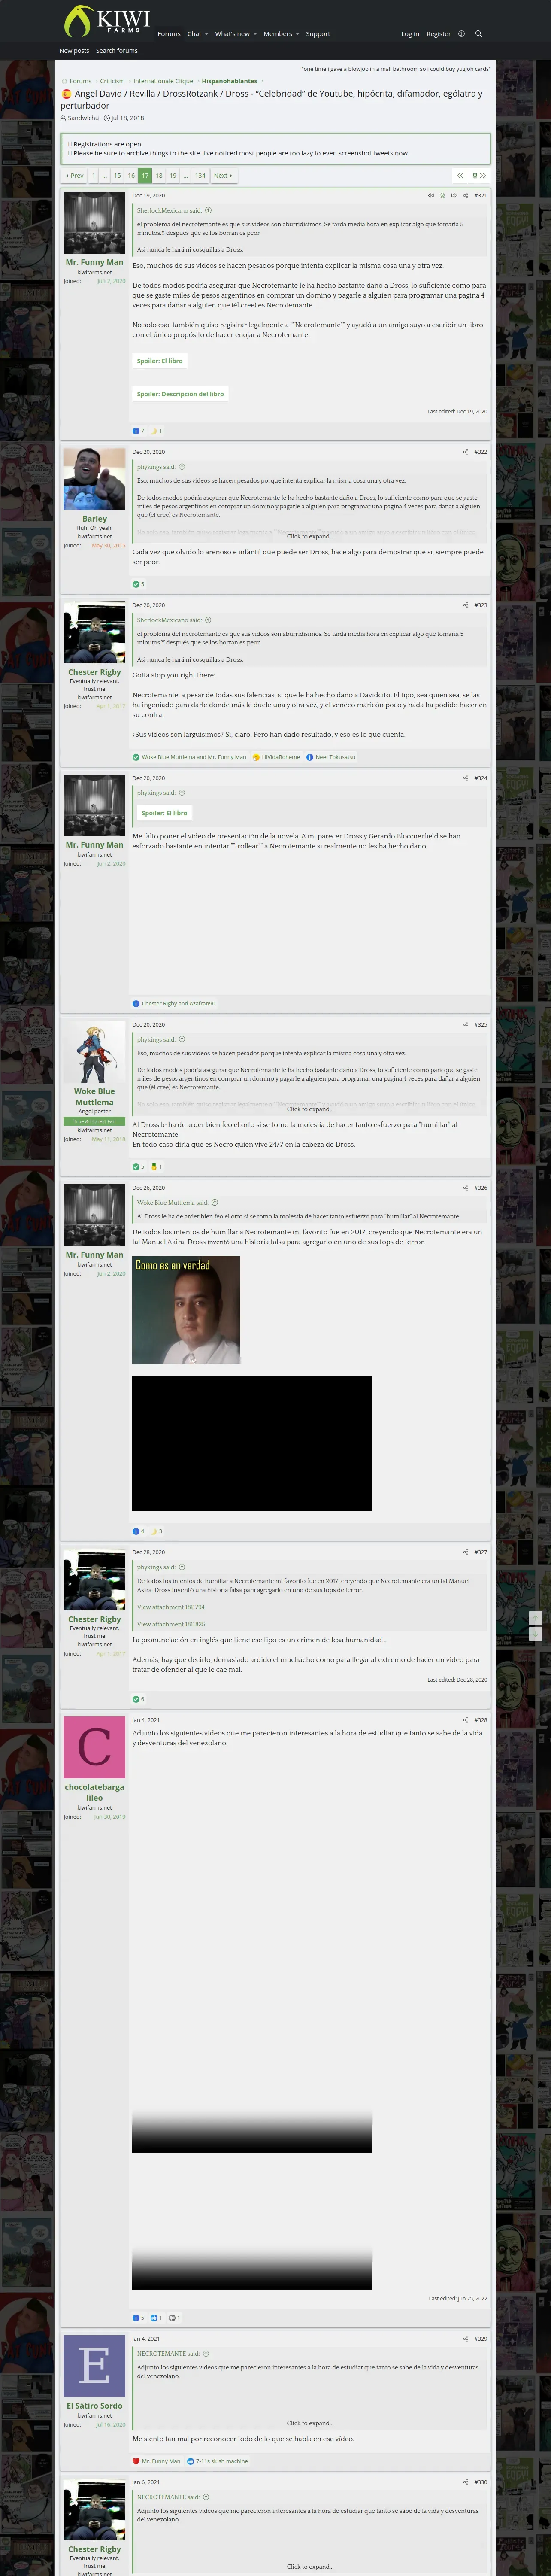Open 'View attachment 1811794' link
This screenshot has width=551, height=2576.
[x=171, y=1607]
